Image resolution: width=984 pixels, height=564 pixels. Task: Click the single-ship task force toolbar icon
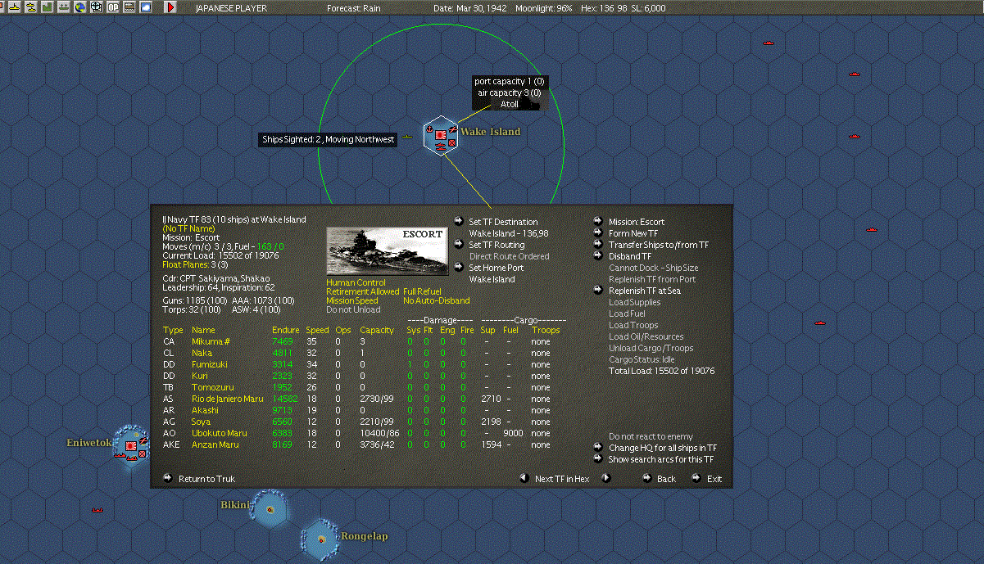click(15, 7)
